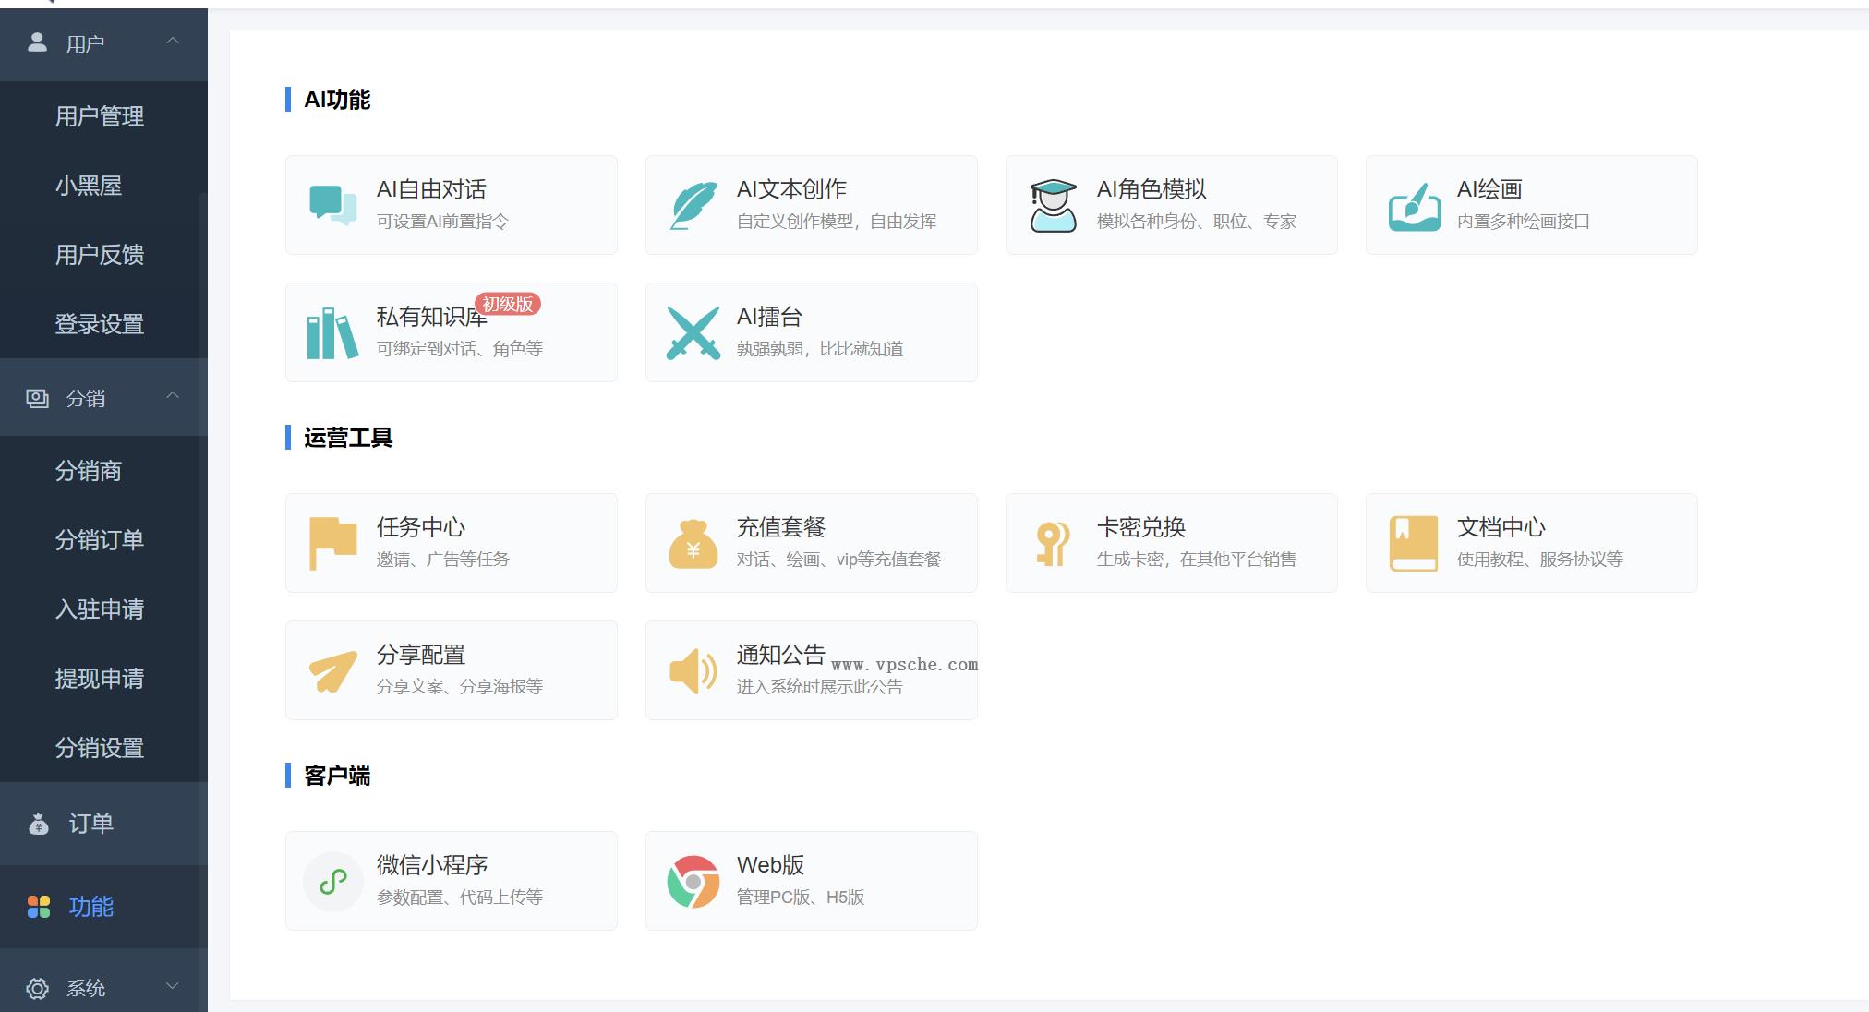Screen dimensions: 1869x1012
Task: Open the AI自由对话 chat bubble icon
Action: pyautogui.click(x=332, y=205)
